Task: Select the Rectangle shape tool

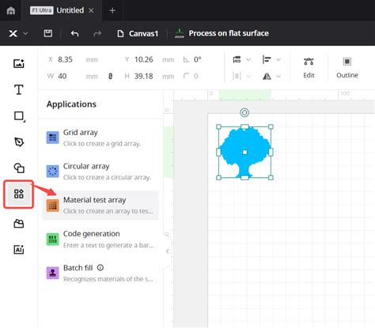Action: 19,116
